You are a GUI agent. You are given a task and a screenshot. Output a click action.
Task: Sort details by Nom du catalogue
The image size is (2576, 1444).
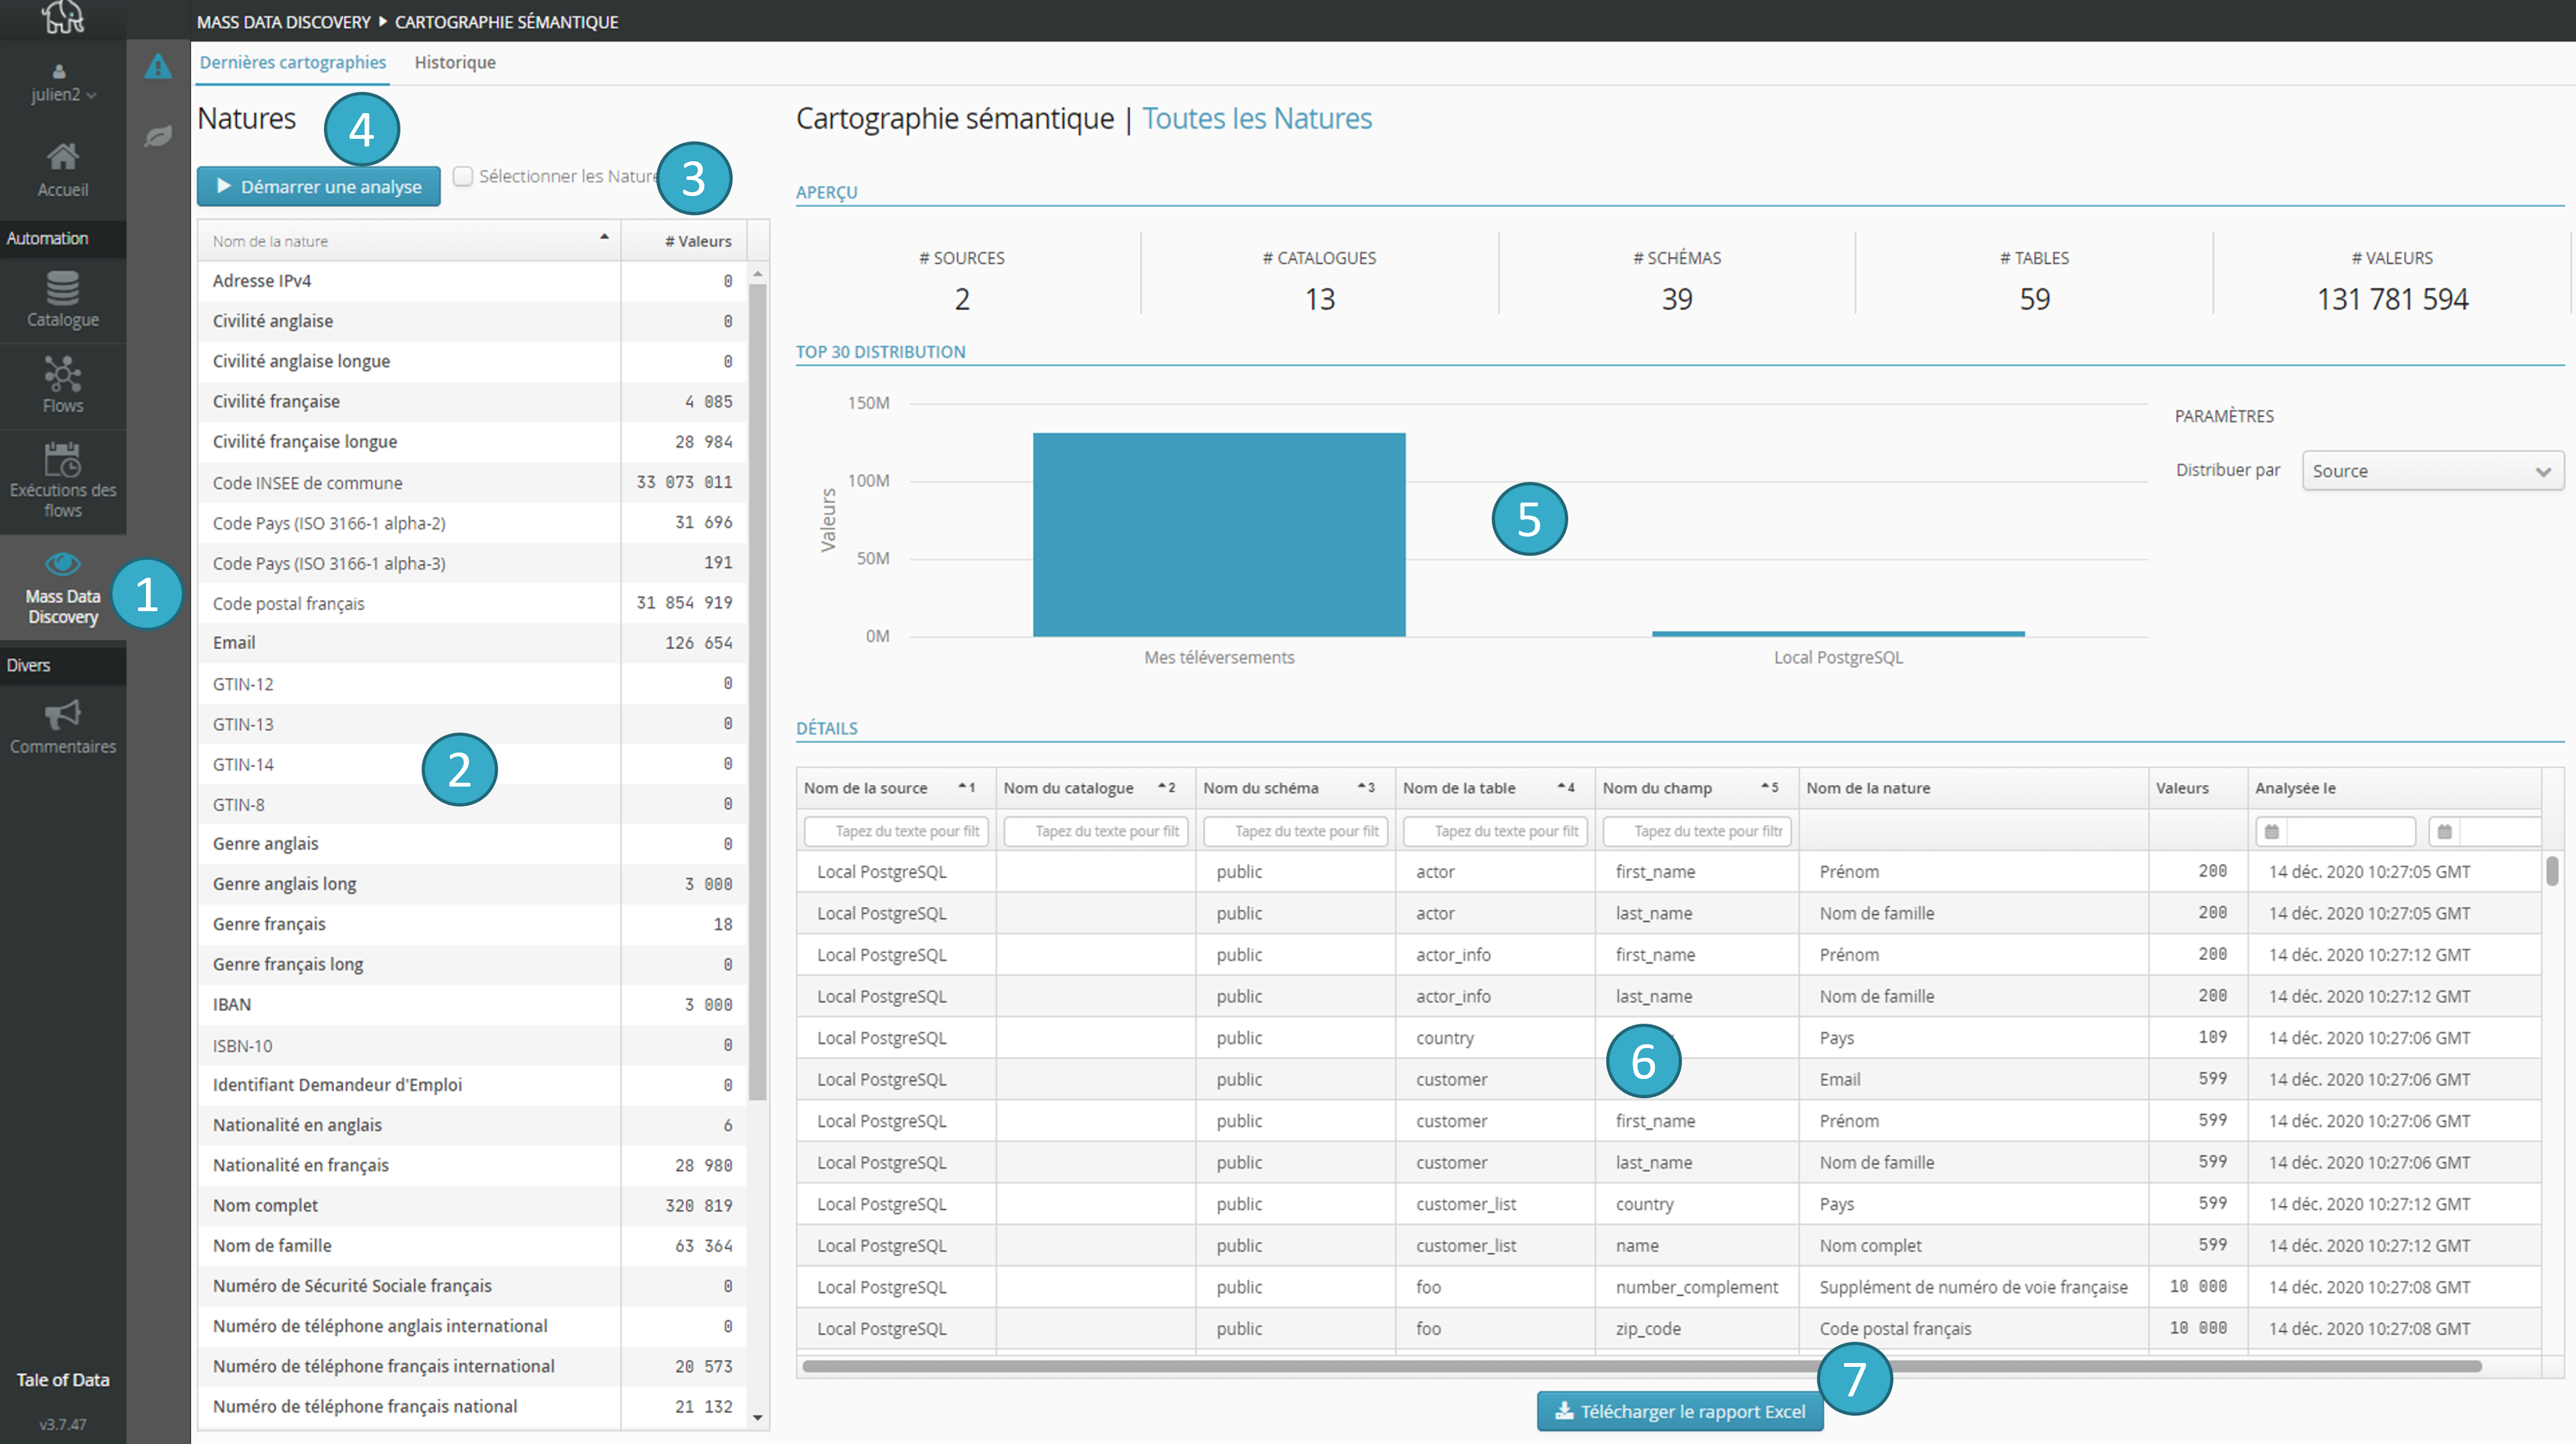[1095, 788]
